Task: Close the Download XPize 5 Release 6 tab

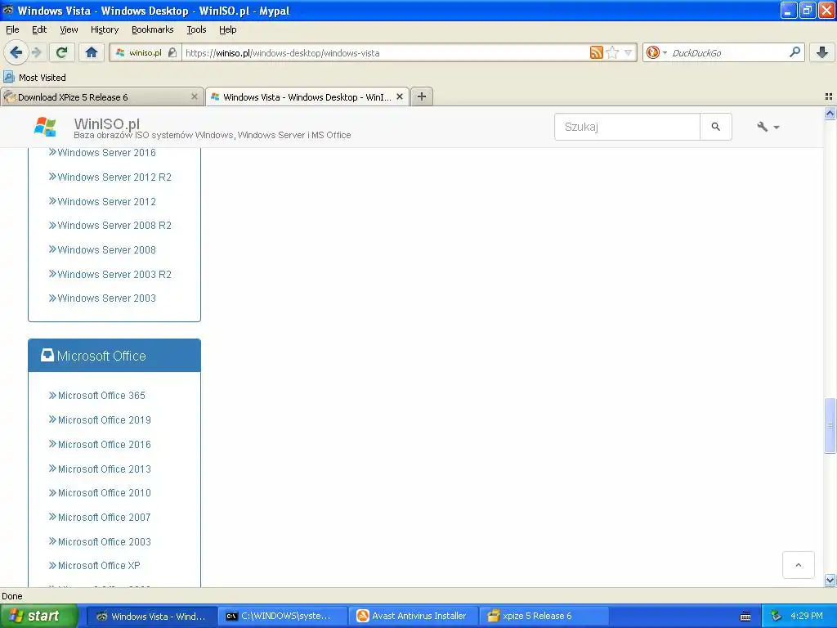Action: (195, 96)
